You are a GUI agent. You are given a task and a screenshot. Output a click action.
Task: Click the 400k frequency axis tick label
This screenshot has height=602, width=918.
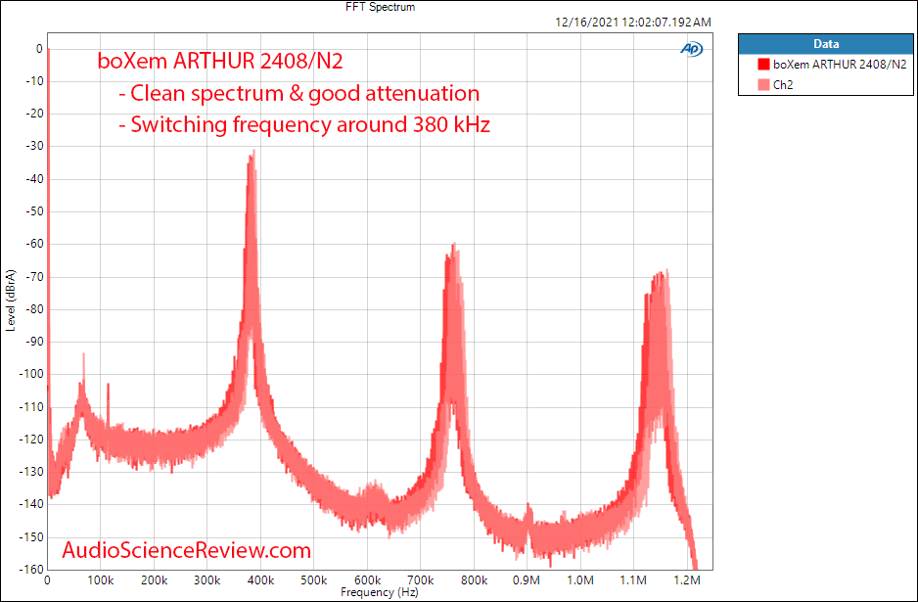(260, 580)
